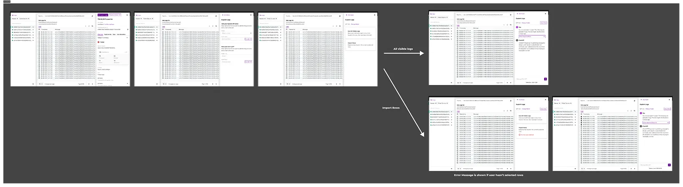683x187 pixels.
Task: Tick header checkbox in third top frame
Action: [286, 29]
